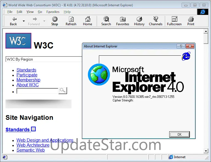Click the W3C site search text field
The height and width of the screenshot is (162, 211).
(x=37, y=91)
